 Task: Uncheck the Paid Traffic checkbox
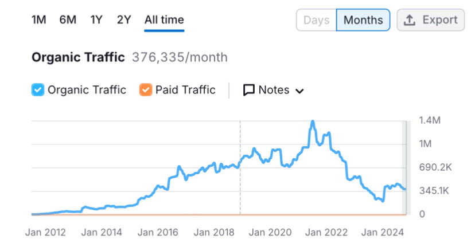point(146,90)
